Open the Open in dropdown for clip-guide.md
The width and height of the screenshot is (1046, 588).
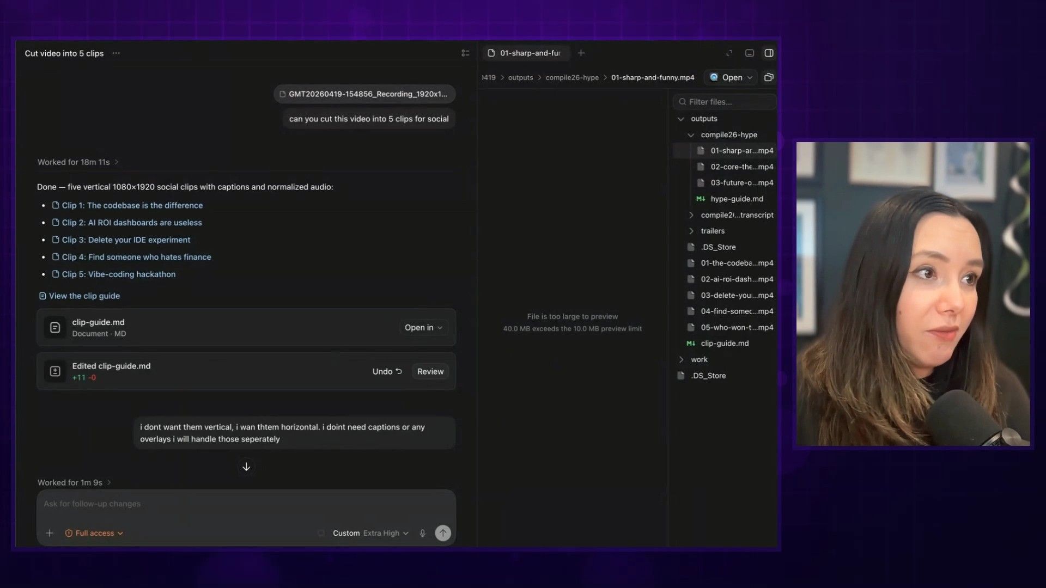pos(423,327)
